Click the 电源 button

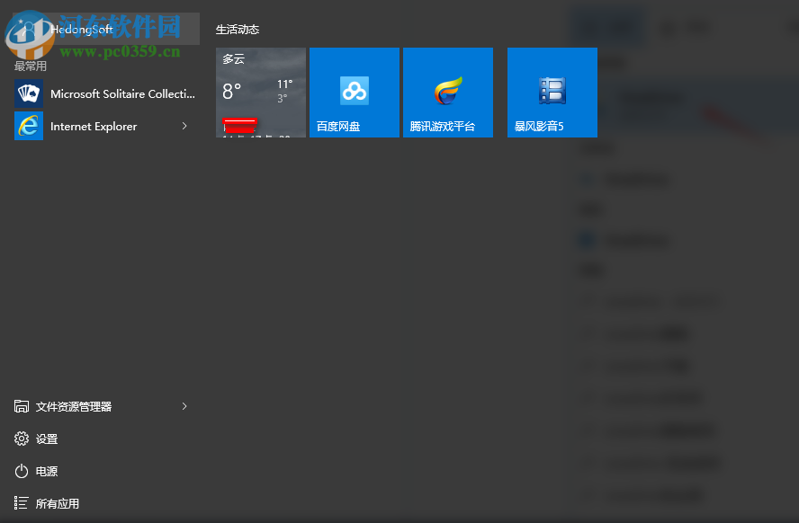click(47, 471)
